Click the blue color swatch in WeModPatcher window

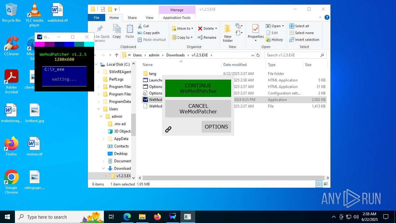click(x=69, y=44)
